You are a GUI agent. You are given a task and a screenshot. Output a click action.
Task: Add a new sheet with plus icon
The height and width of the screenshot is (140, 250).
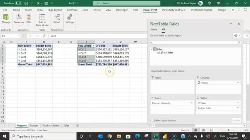click(x=77, y=126)
